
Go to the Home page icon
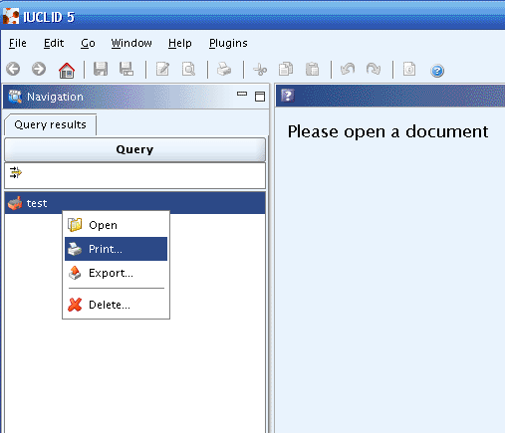tap(67, 70)
